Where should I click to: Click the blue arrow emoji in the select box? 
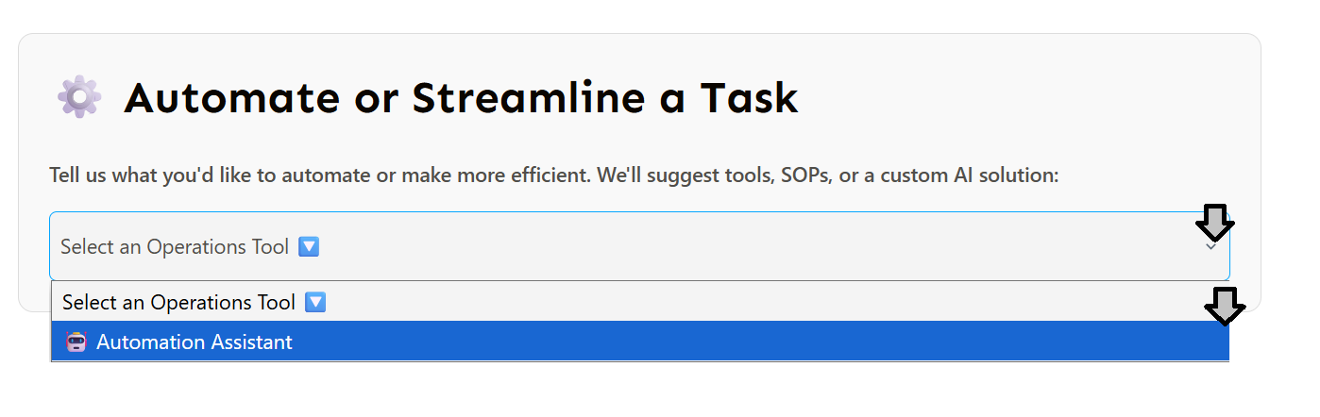(309, 246)
